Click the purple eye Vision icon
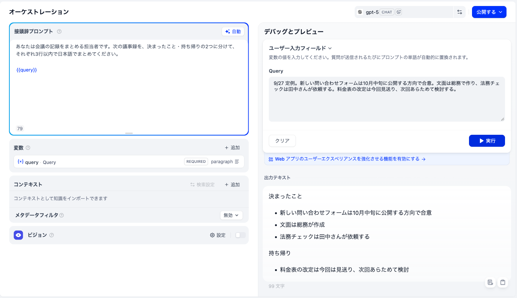This screenshot has height=298, width=517. click(x=18, y=235)
